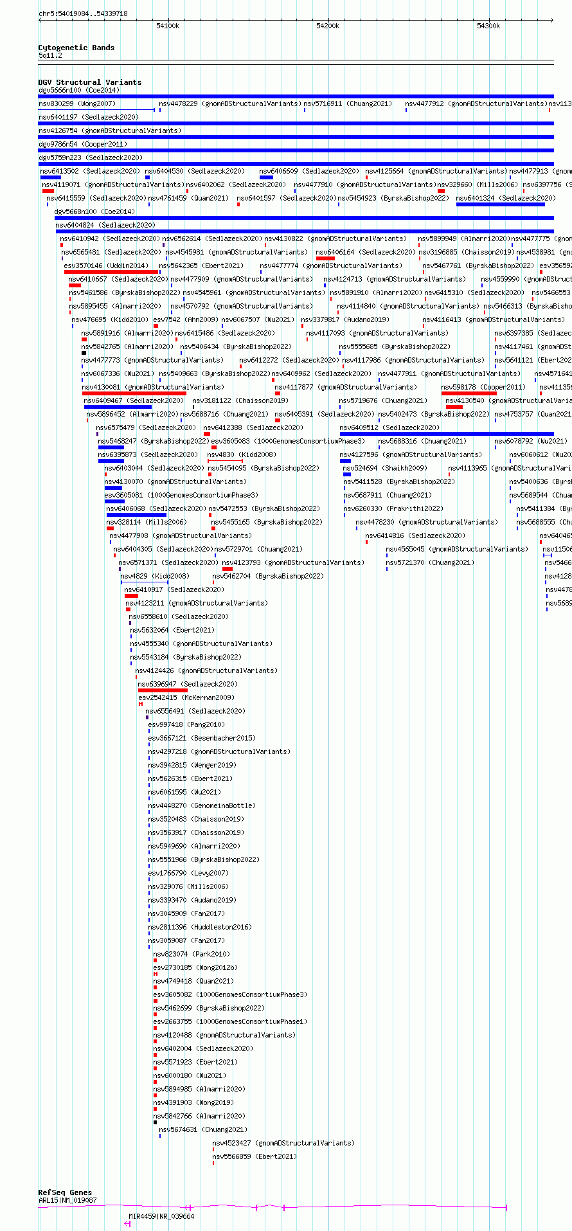Open the ARL15|NM_019087 gene label
Image resolution: width=572 pixels, height=1231 pixels.
tap(67, 1200)
